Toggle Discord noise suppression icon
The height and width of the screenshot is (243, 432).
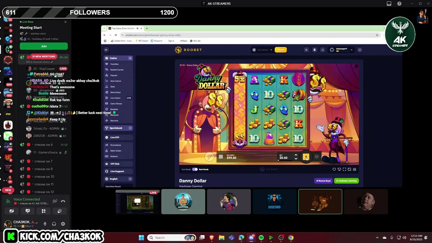pos(55,201)
